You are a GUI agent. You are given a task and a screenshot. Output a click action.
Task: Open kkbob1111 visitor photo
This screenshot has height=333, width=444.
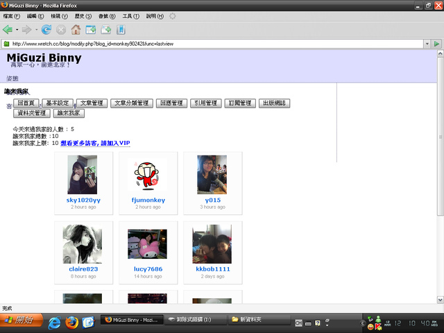[212, 244]
